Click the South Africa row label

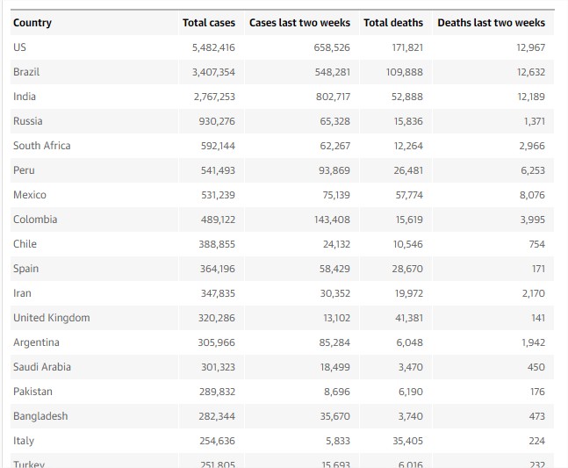(x=42, y=146)
